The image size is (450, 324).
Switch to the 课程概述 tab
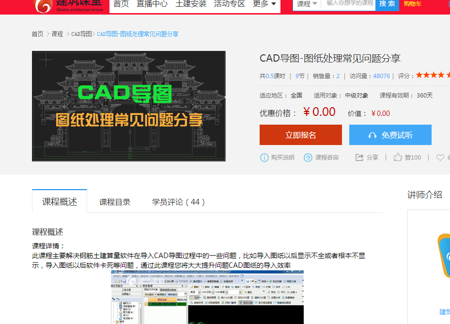click(60, 201)
